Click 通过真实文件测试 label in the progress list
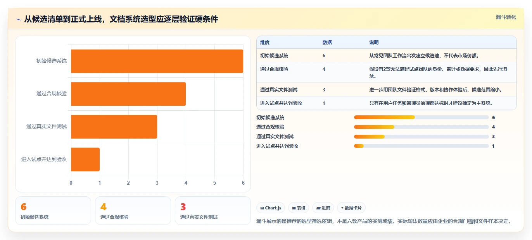The image size is (532, 240). click(275, 137)
